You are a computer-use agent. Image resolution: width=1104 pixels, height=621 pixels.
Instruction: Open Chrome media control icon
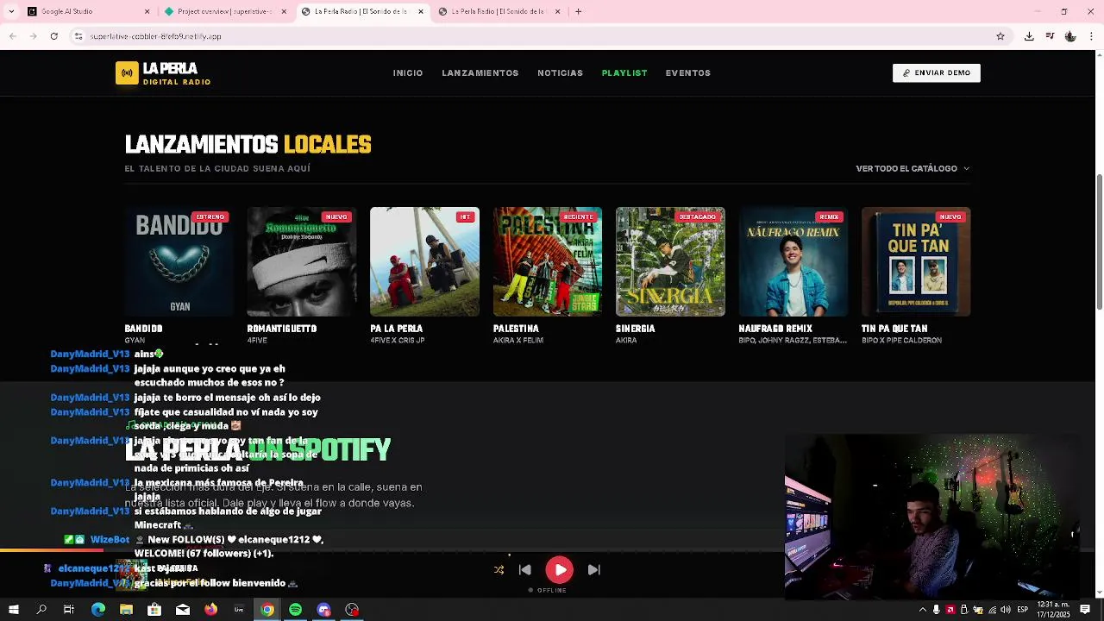pyautogui.click(x=1050, y=36)
